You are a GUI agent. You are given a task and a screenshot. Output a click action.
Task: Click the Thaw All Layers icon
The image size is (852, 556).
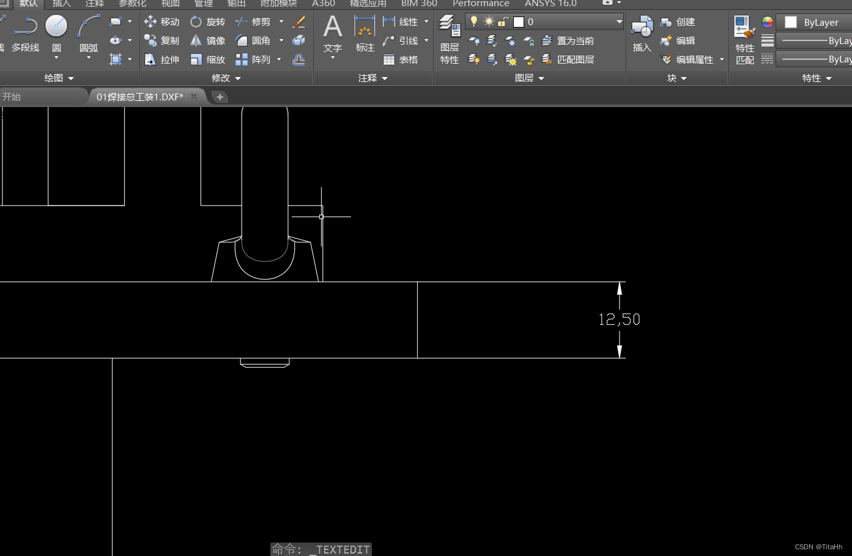510,59
